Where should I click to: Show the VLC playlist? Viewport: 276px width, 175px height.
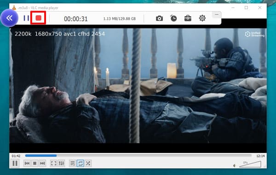73,163
